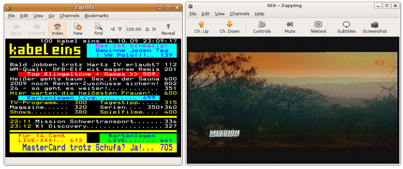Go to previous teletext page left arrow
403x169 pixels.
click(x=113, y=29)
